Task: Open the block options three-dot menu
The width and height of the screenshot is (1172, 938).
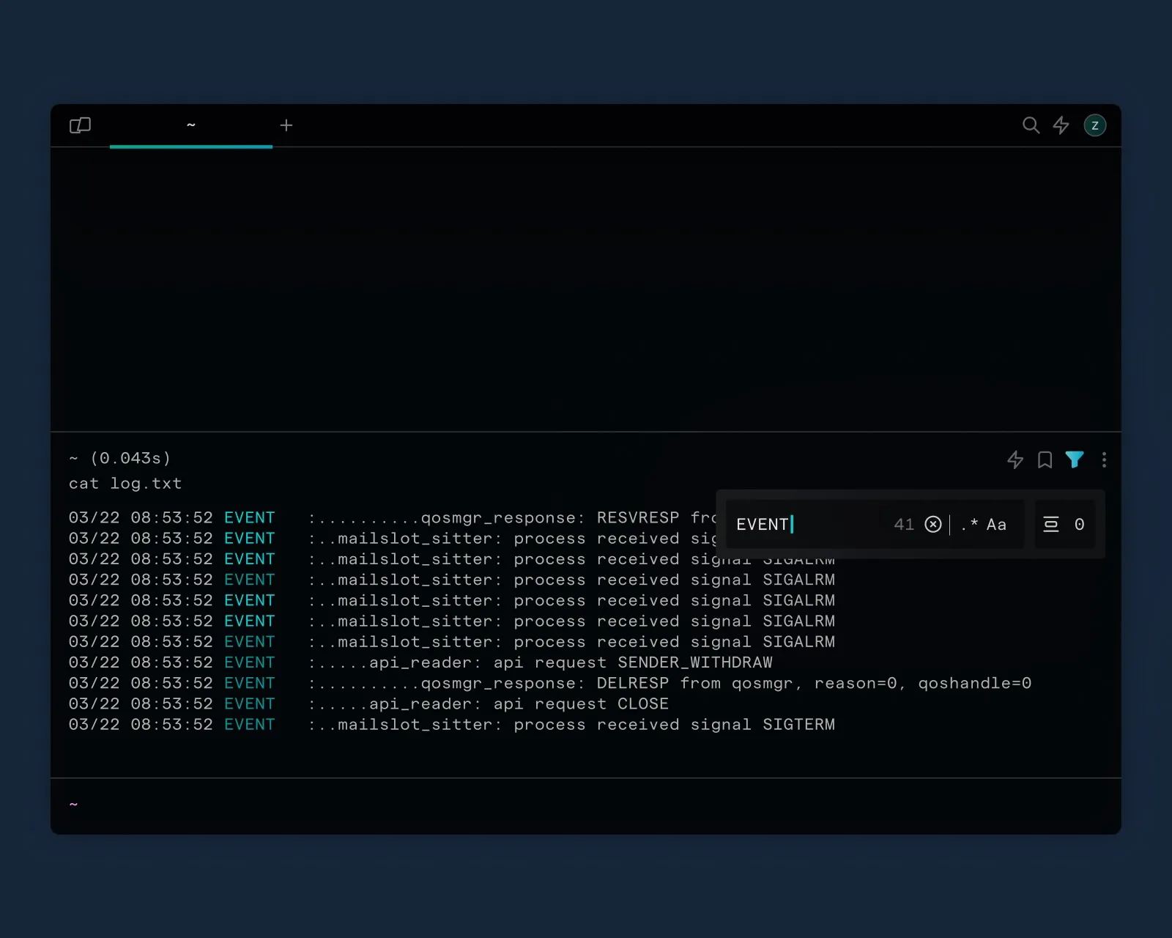Action: point(1104,459)
